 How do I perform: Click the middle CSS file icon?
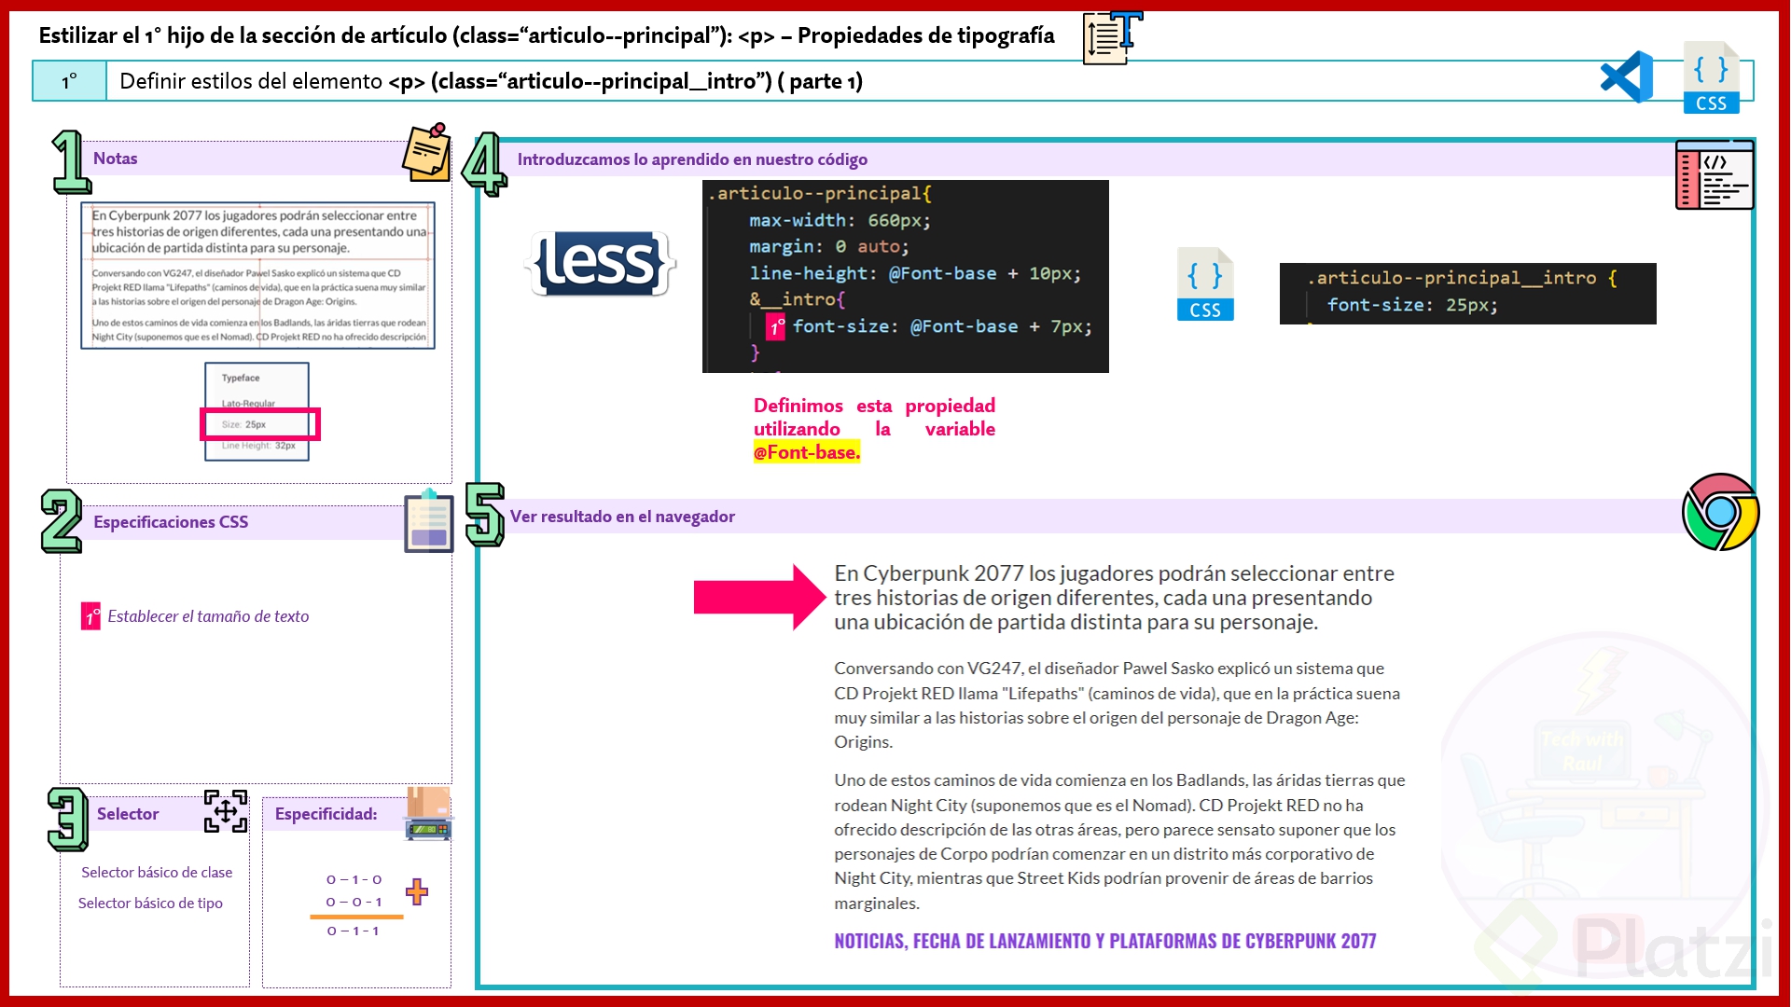coord(1205,284)
